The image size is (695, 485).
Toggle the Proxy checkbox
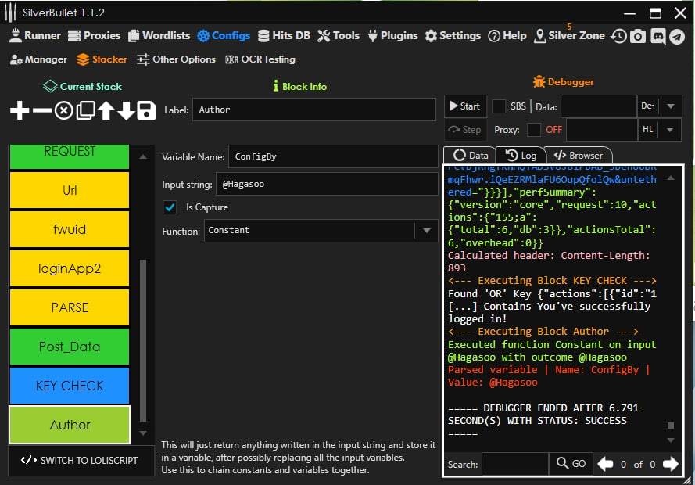pos(534,130)
